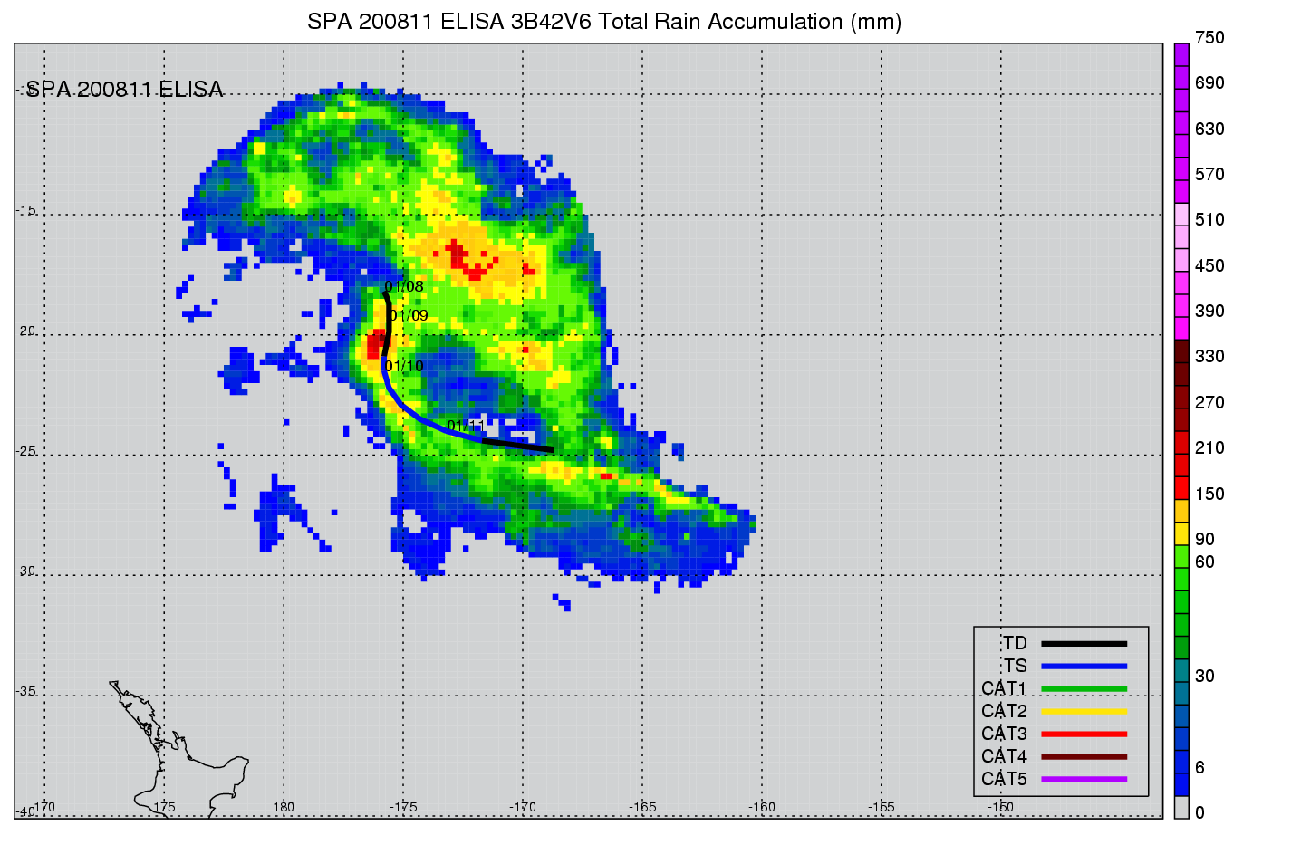Click the 210 label on the color scale
This screenshot has width=1291, height=864.
click(x=1209, y=448)
